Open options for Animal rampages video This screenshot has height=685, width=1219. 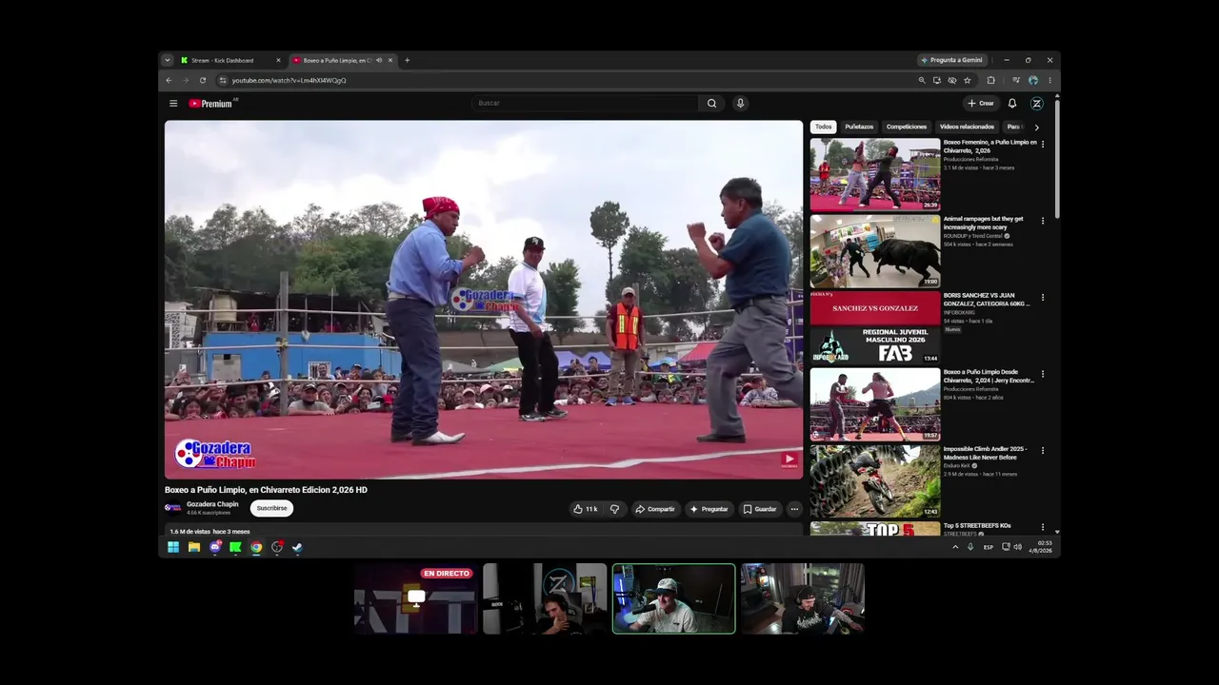[1043, 221]
